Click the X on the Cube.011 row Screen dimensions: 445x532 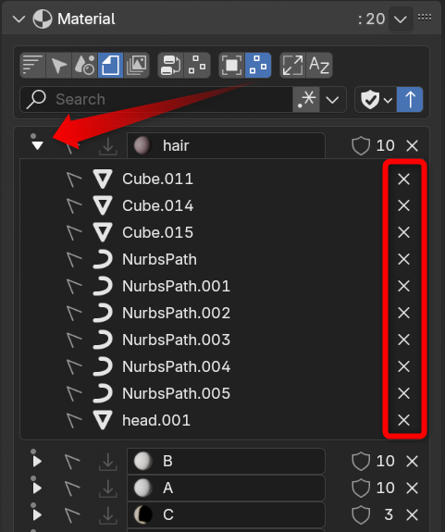(x=403, y=179)
